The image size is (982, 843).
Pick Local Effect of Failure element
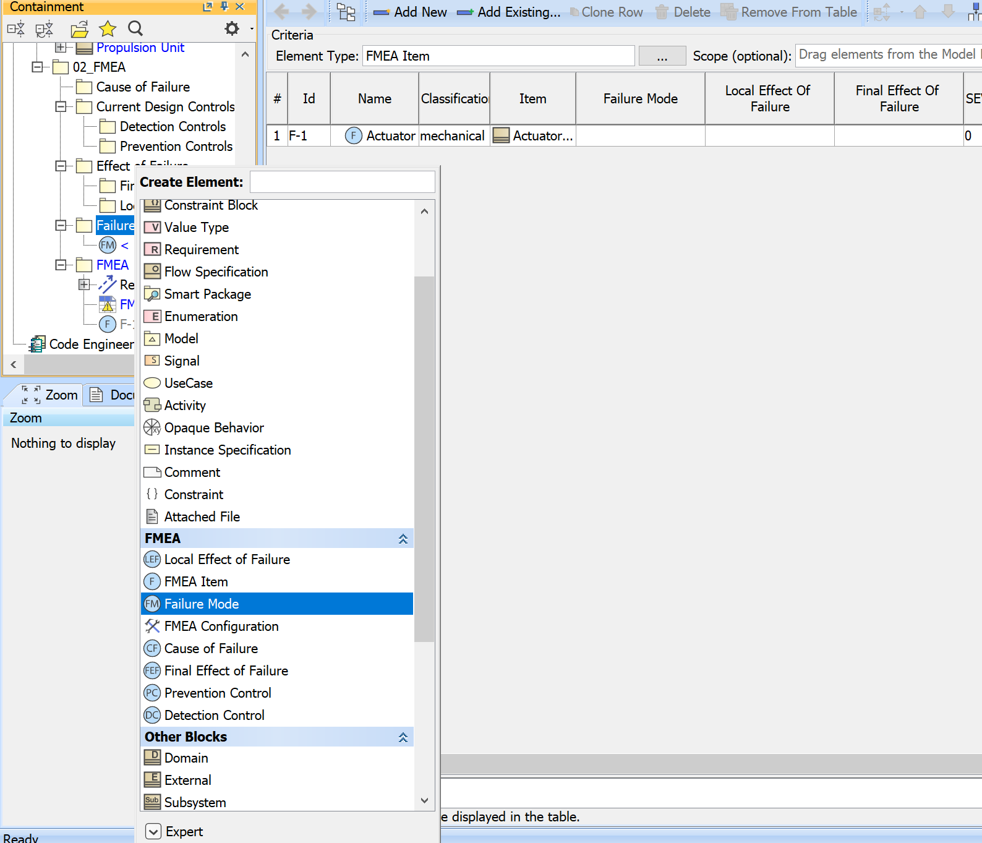tap(277, 559)
